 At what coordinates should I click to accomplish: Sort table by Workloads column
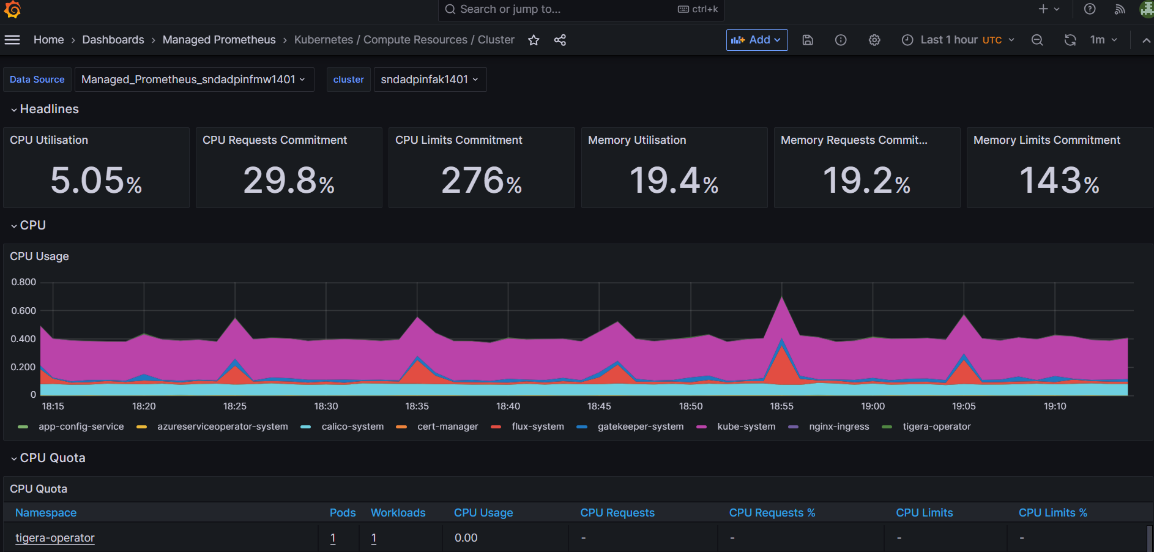[398, 513]
